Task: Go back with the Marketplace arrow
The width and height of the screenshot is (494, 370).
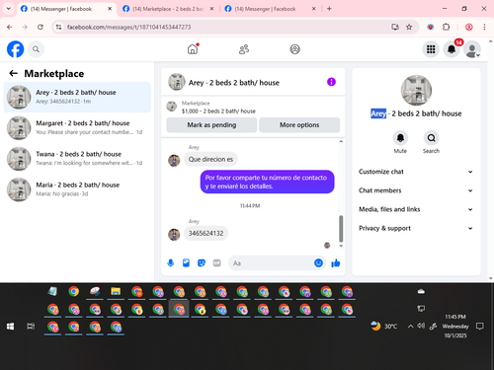Action: [13, 73]
